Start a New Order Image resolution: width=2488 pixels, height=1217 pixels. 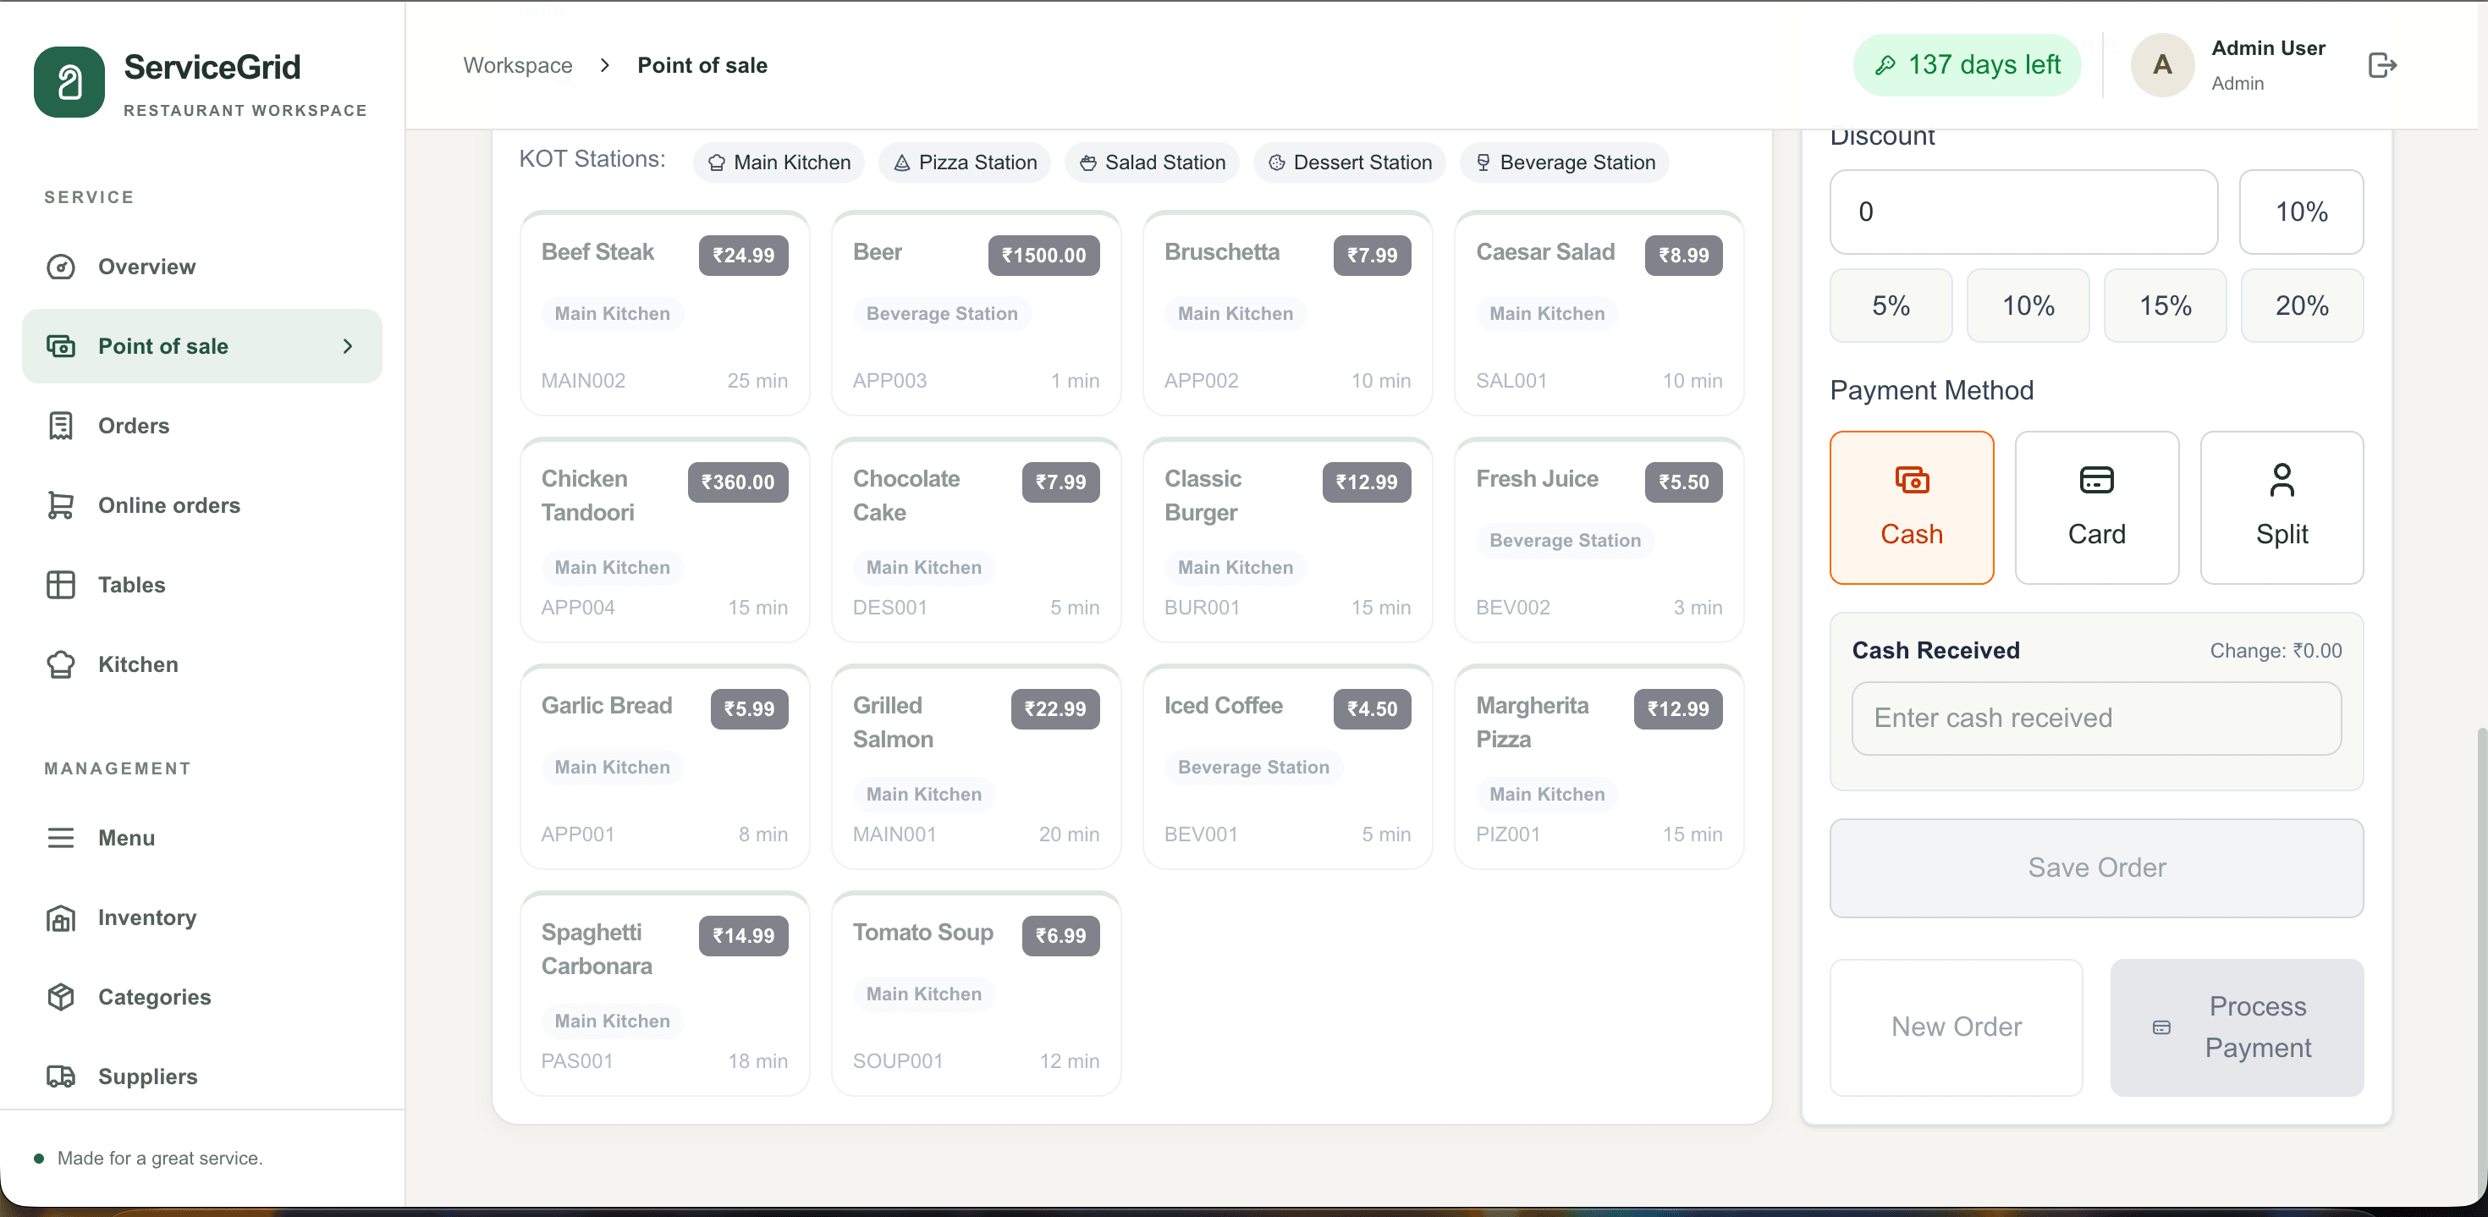coord(1956,1027)
